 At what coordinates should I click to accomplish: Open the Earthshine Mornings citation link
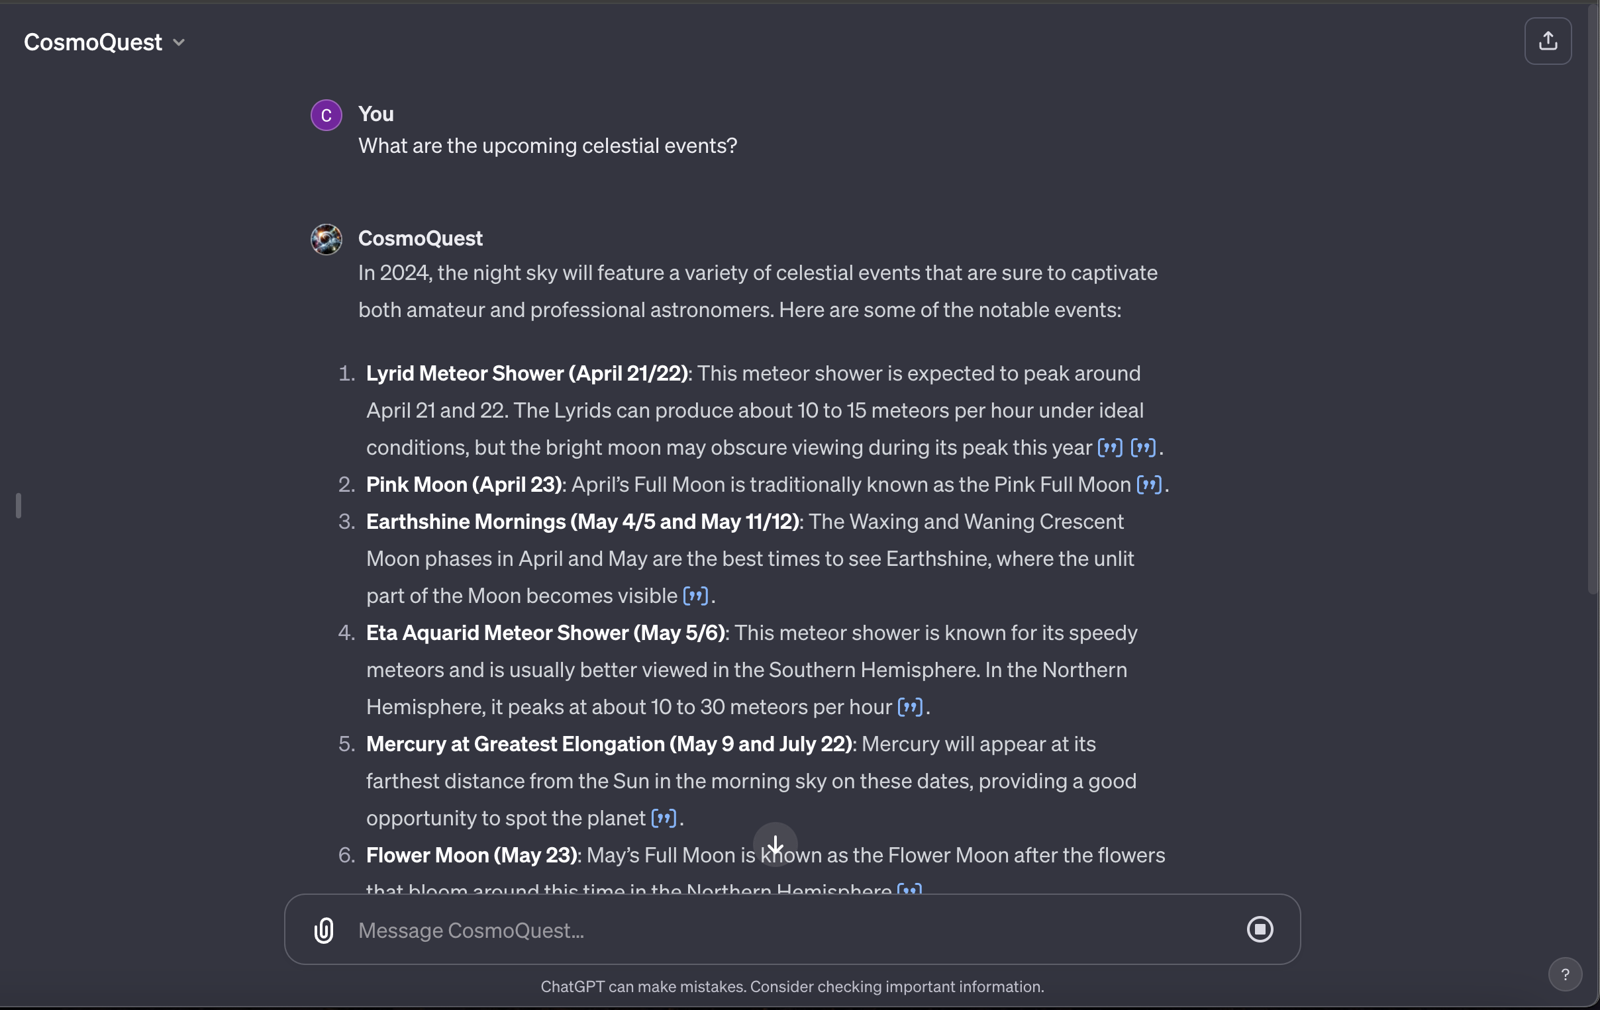tap(695, 596)
